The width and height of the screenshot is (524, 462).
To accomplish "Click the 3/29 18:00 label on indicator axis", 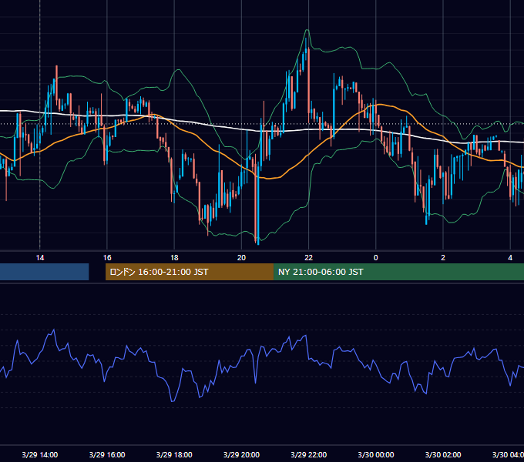I will (174, 454).
